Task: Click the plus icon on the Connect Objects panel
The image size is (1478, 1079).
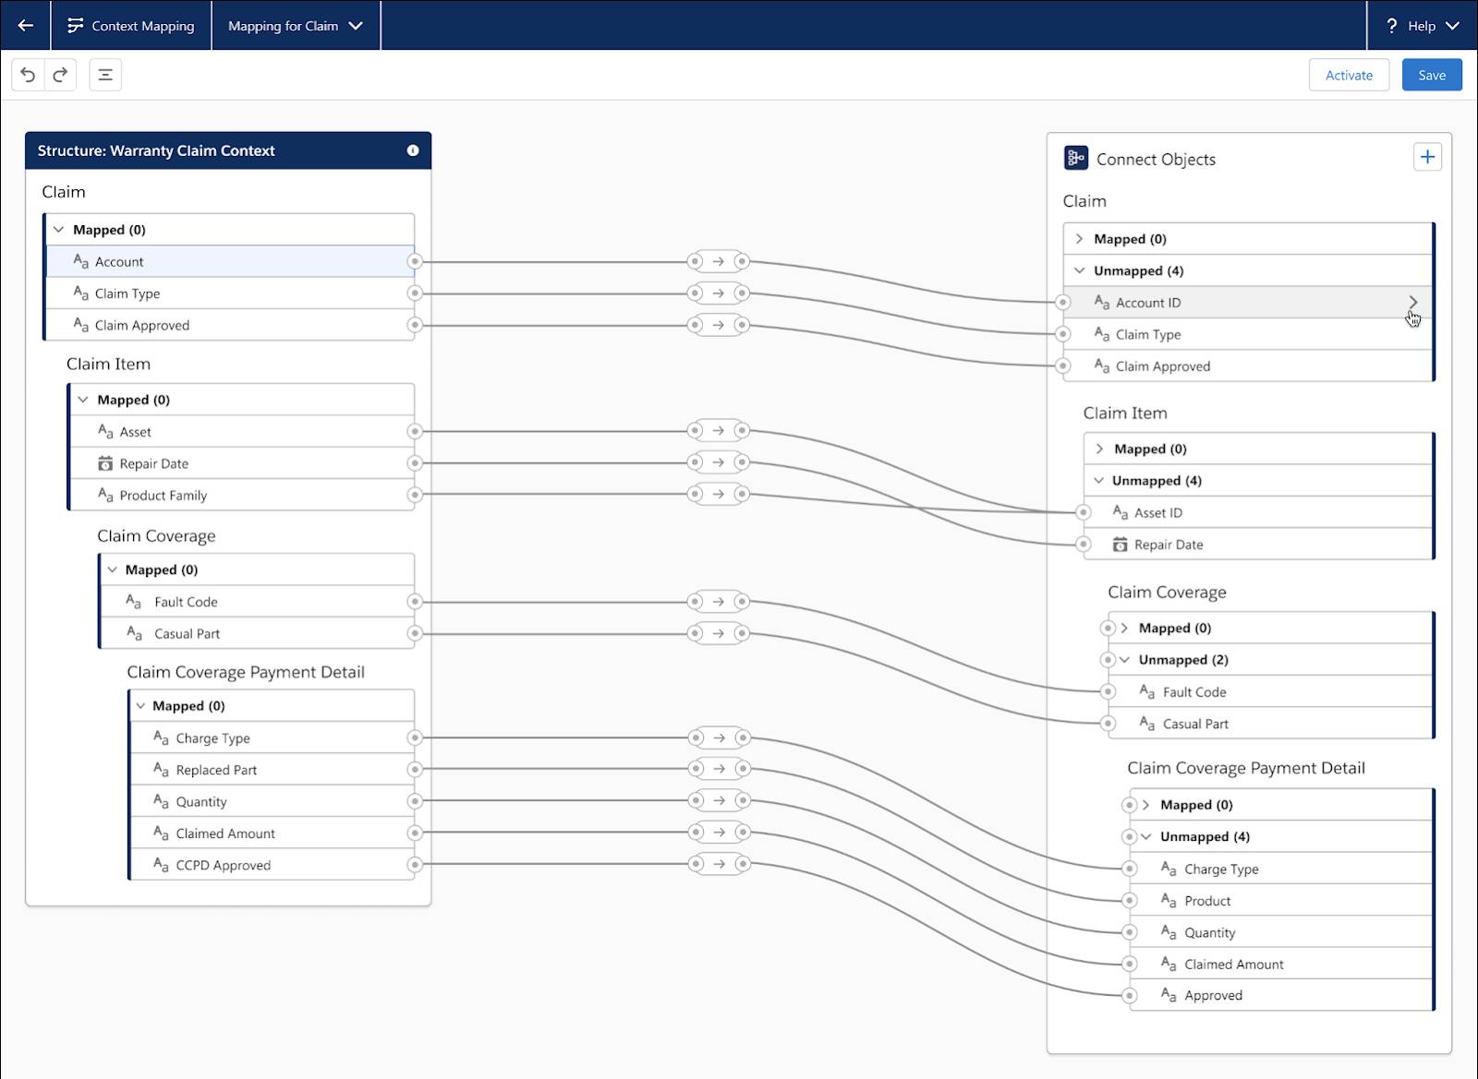Action: pos(1427,157)
